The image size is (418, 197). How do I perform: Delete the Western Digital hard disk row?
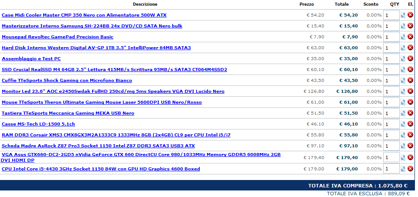[x=410, y=48]
